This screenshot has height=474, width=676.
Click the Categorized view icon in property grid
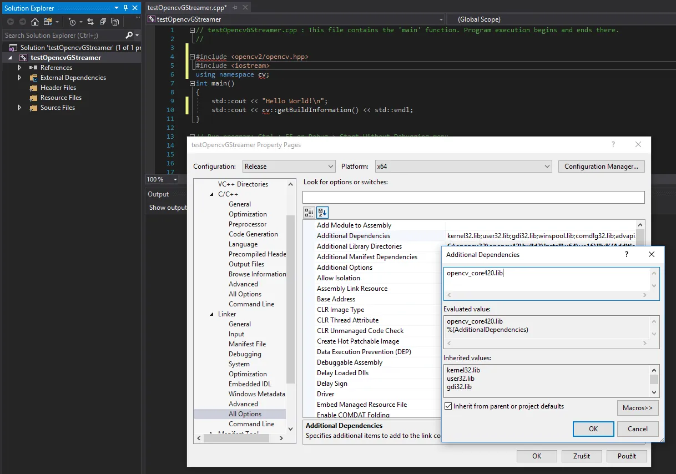pos(310,212)
